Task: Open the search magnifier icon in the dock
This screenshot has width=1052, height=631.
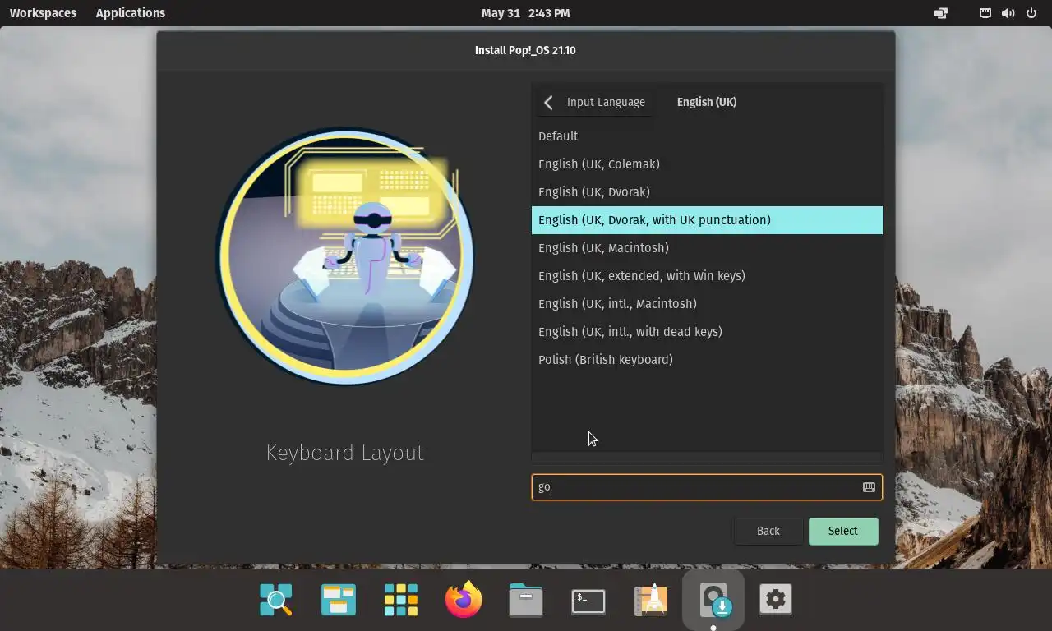Action: (276, 601)
